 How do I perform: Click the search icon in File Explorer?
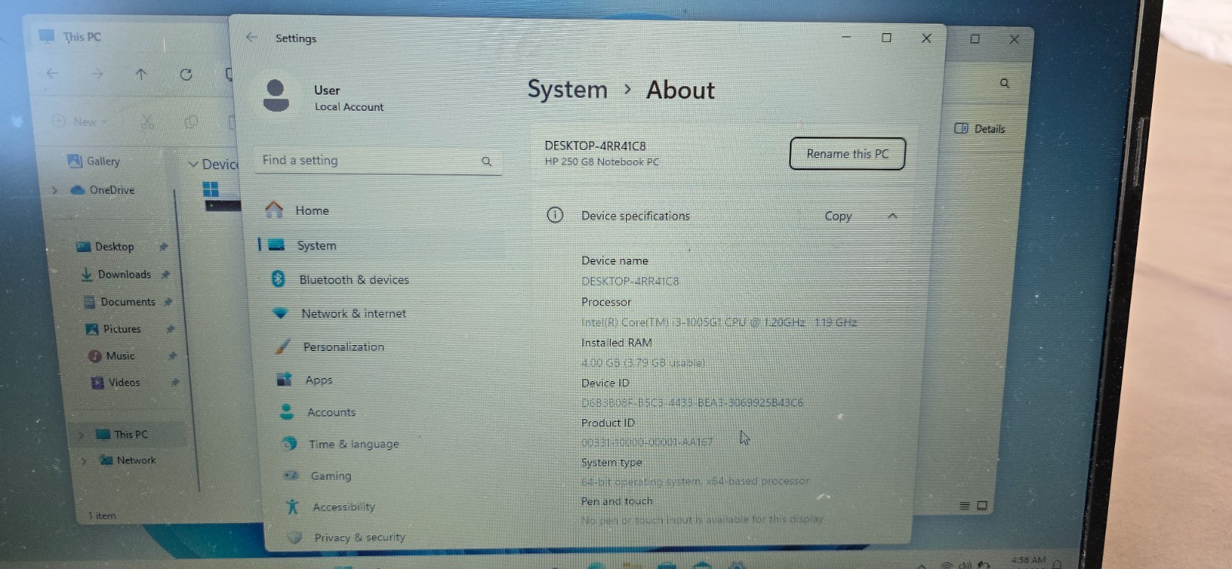[x=1004, y=83]
